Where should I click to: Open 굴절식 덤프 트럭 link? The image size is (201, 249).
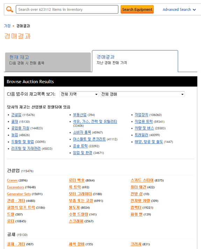(21, 208)
